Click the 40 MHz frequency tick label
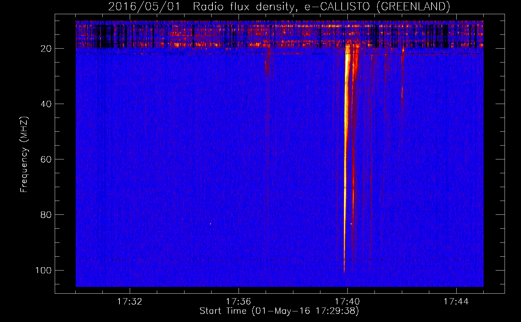This screenshot has height=322, width=521. [46, 104]
